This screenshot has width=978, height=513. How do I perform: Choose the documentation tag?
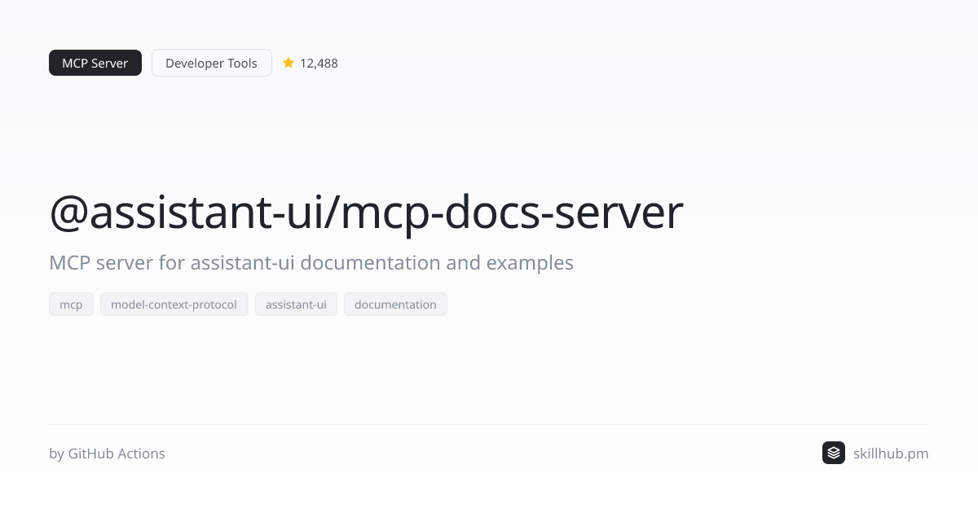coord(395,305)
